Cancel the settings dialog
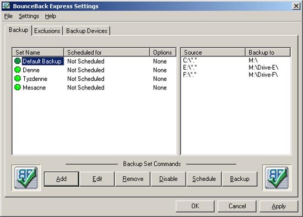Viewport: 303px width, 217px height. 237,206
